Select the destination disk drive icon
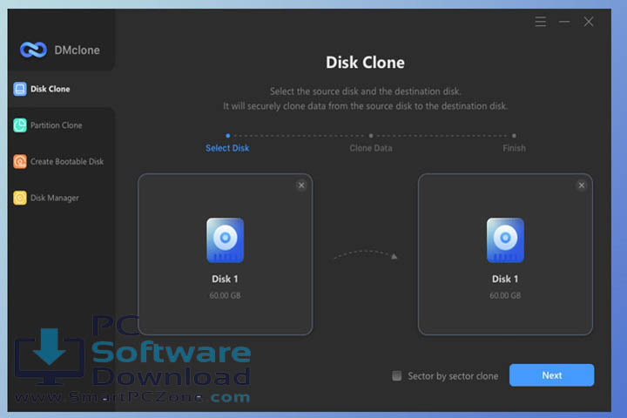The height and width of the screenshot is (418, 627). pos(505,240)
